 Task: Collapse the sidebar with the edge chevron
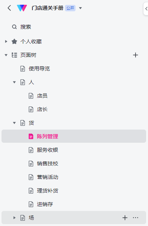(146, 9)
